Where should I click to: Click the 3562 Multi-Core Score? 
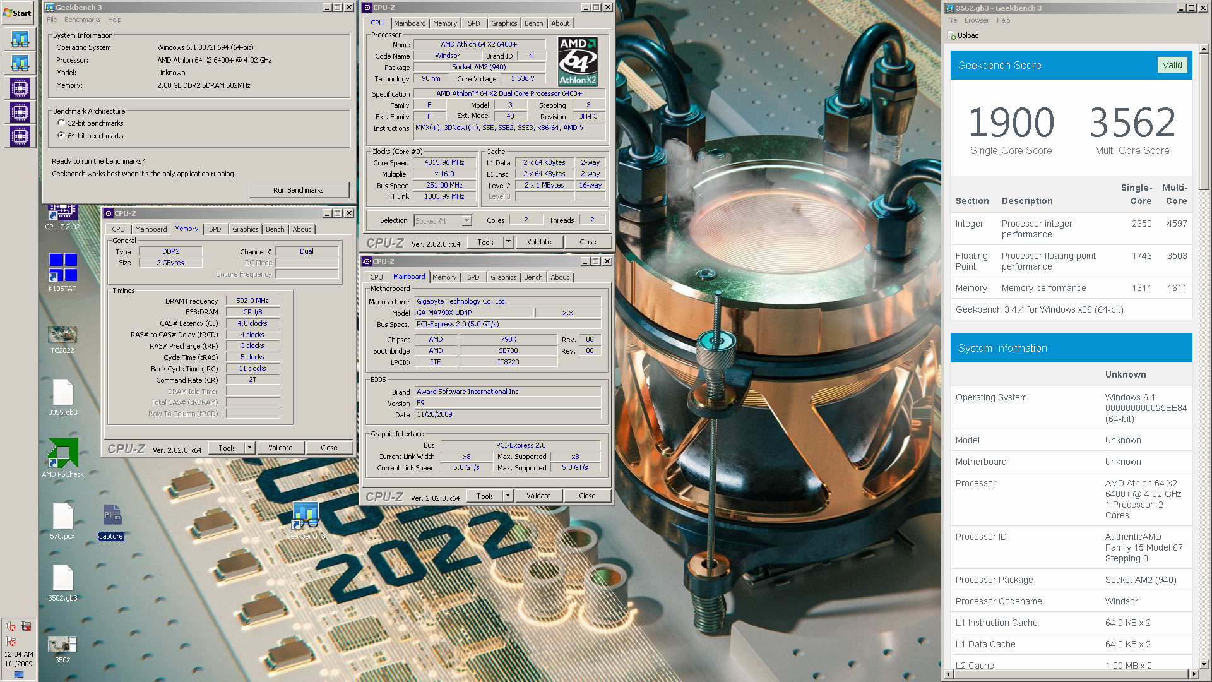point(1132,123)
